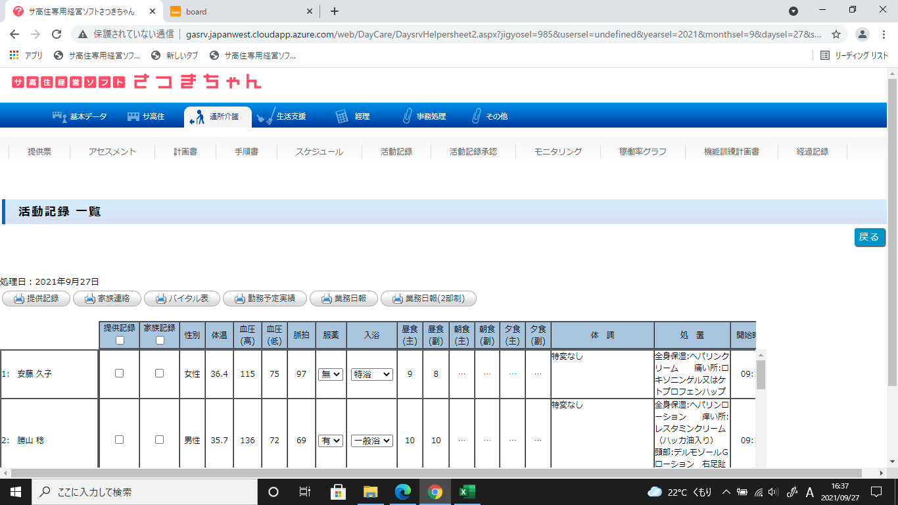This screenshot has width=898, height=505.
Task: Click the 業務日報(2部制) print button
Action: click(x=428, y=299)
